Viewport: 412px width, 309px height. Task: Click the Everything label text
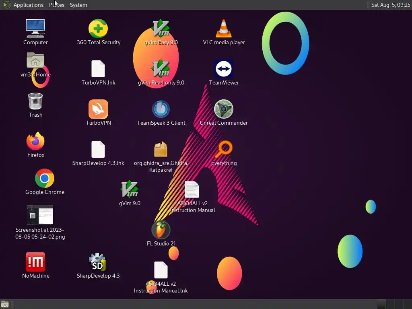(x=224, y=163)
